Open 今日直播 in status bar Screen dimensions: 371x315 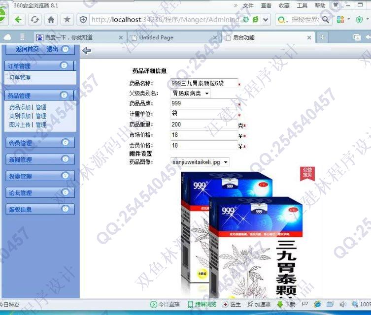pyautogui.click(x=165, y=304)
